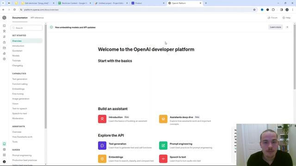Open Fine-tuning in the sidebar capabilities list

(x=18, y=94)
